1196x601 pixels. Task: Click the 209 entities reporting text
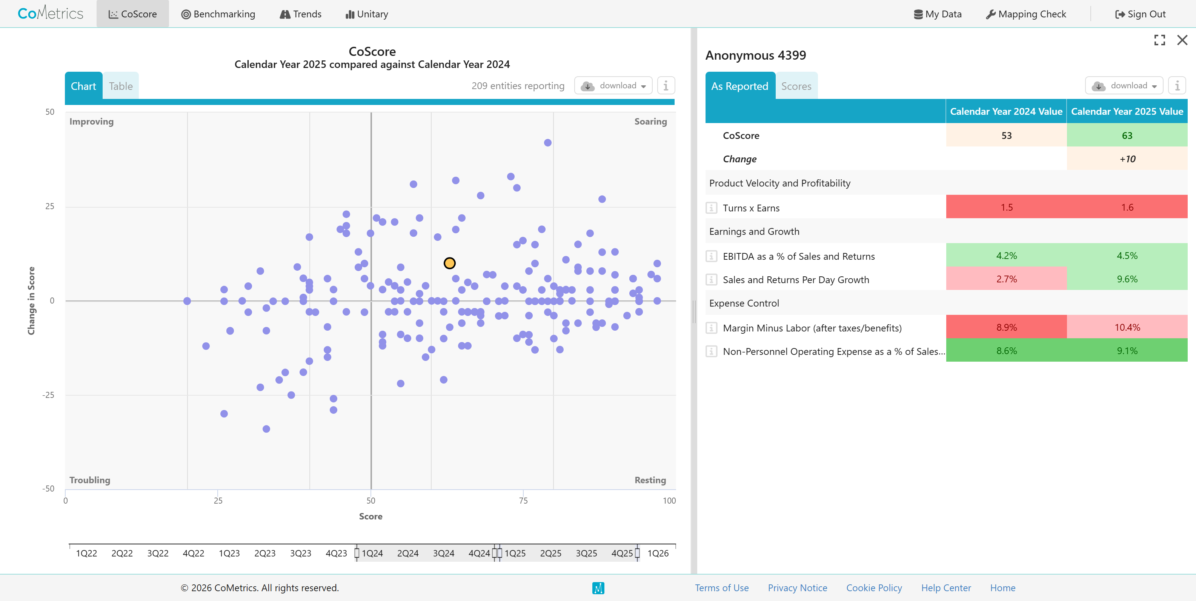(x=518, y=85)
